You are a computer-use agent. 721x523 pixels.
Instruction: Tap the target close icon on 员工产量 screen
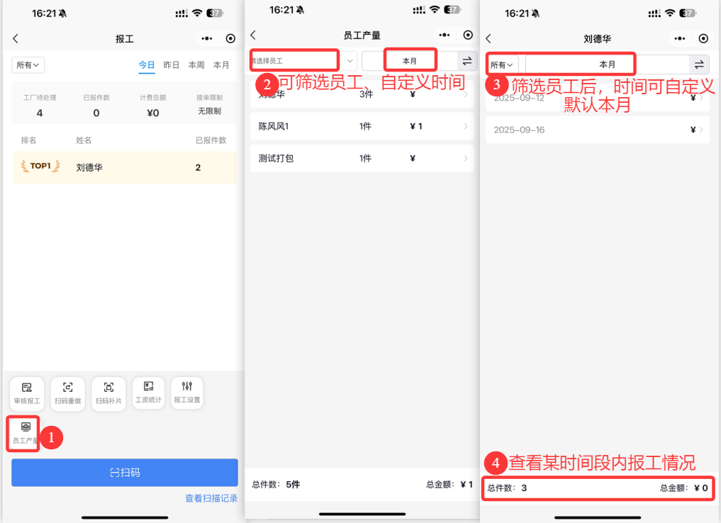468,35
